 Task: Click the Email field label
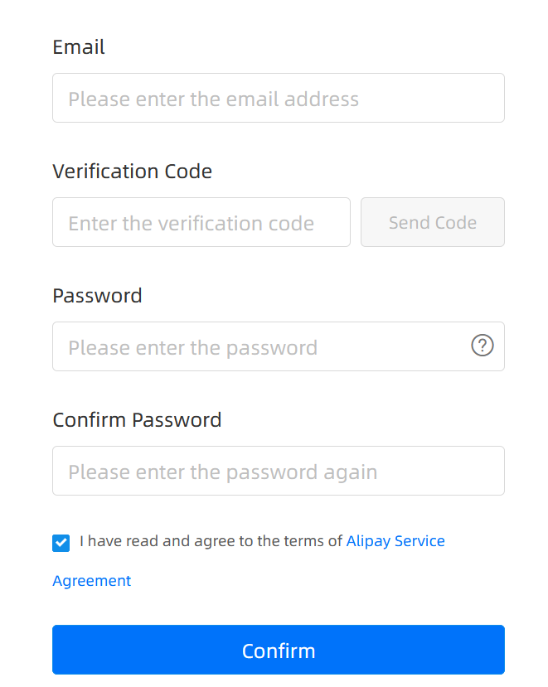79,47
